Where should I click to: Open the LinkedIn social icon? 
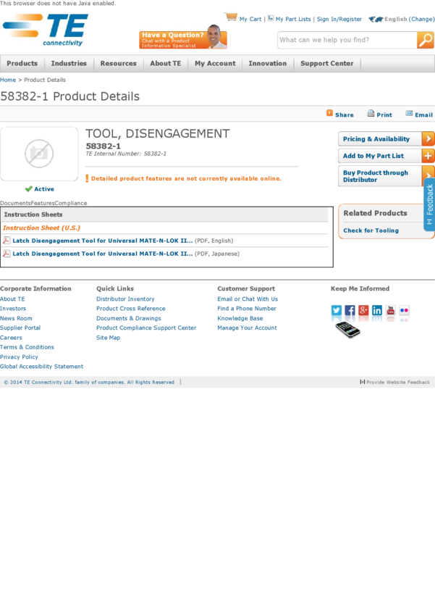tap(377, 310)
